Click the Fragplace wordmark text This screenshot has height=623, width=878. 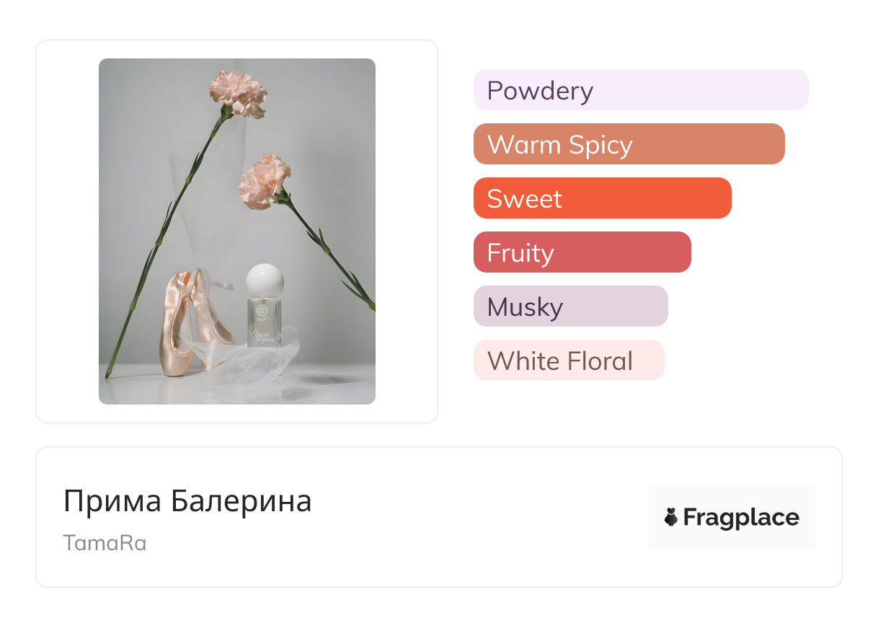tap(741, 517)
